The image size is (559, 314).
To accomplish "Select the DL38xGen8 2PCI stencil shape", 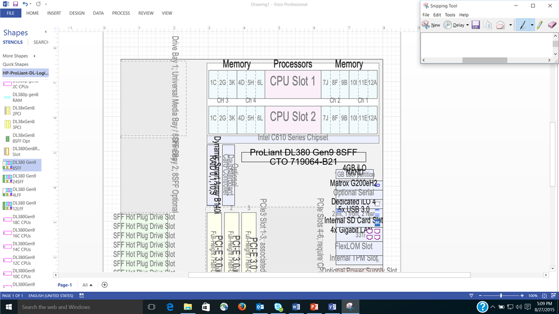I will click(x=22, y=111).
